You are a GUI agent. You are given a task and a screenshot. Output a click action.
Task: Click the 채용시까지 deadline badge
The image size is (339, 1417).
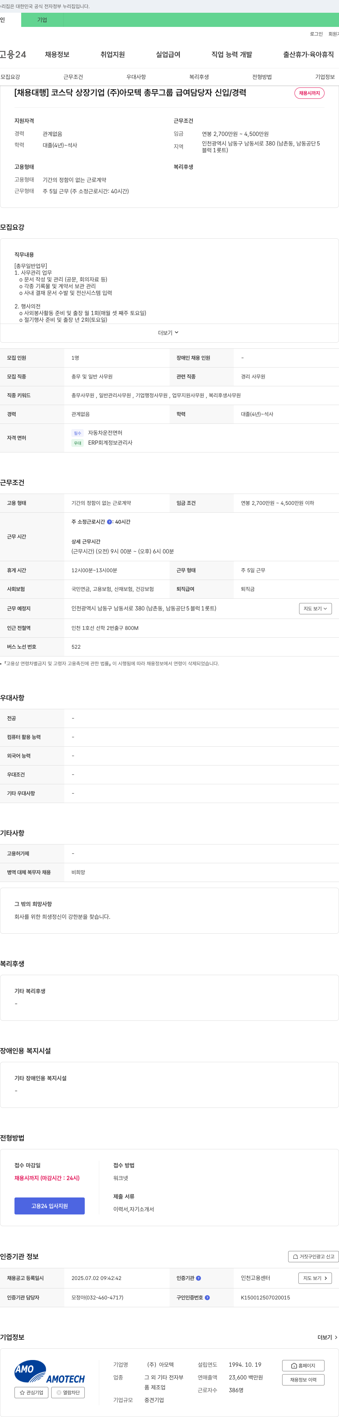click(309, 93)
